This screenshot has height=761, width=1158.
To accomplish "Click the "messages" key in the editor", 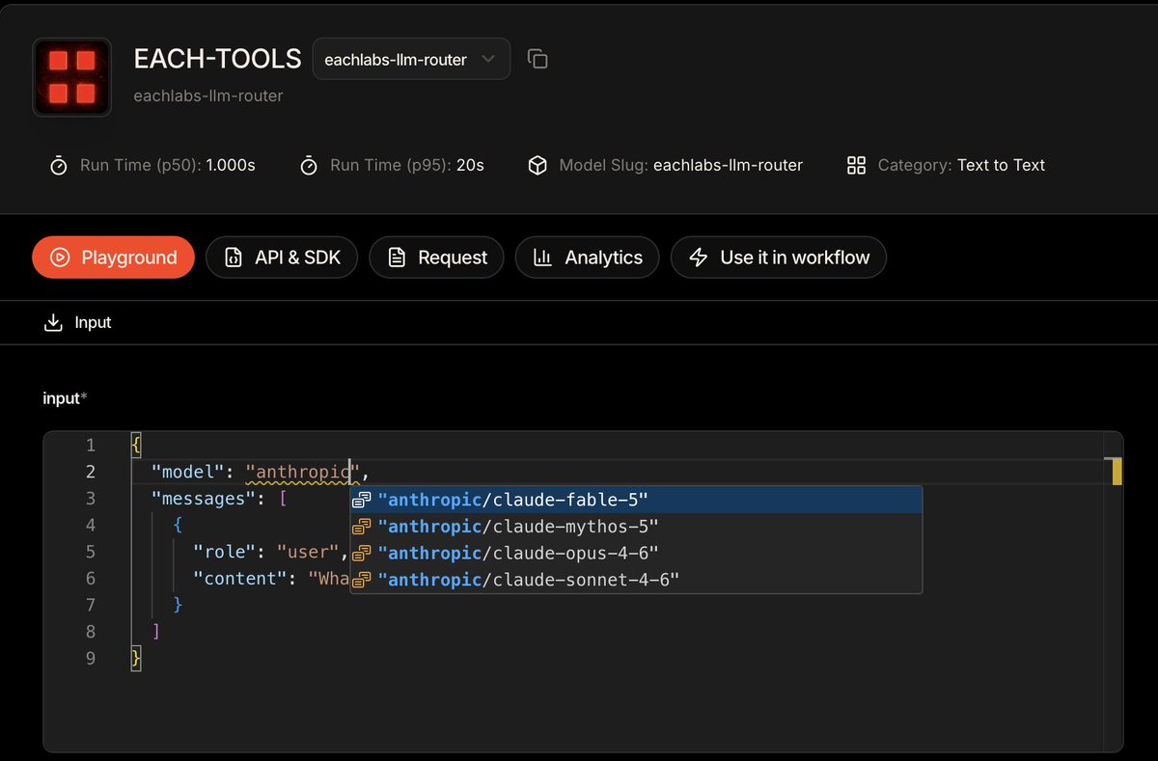I will [205, 499].
